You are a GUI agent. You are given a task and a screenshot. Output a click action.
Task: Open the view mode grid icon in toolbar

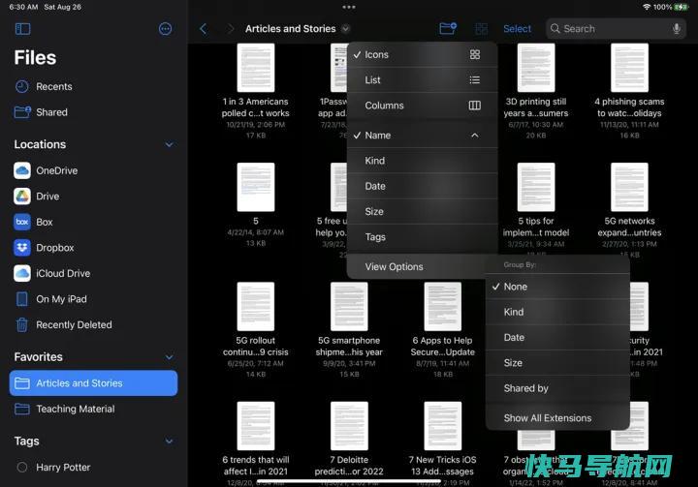[482, 29]
